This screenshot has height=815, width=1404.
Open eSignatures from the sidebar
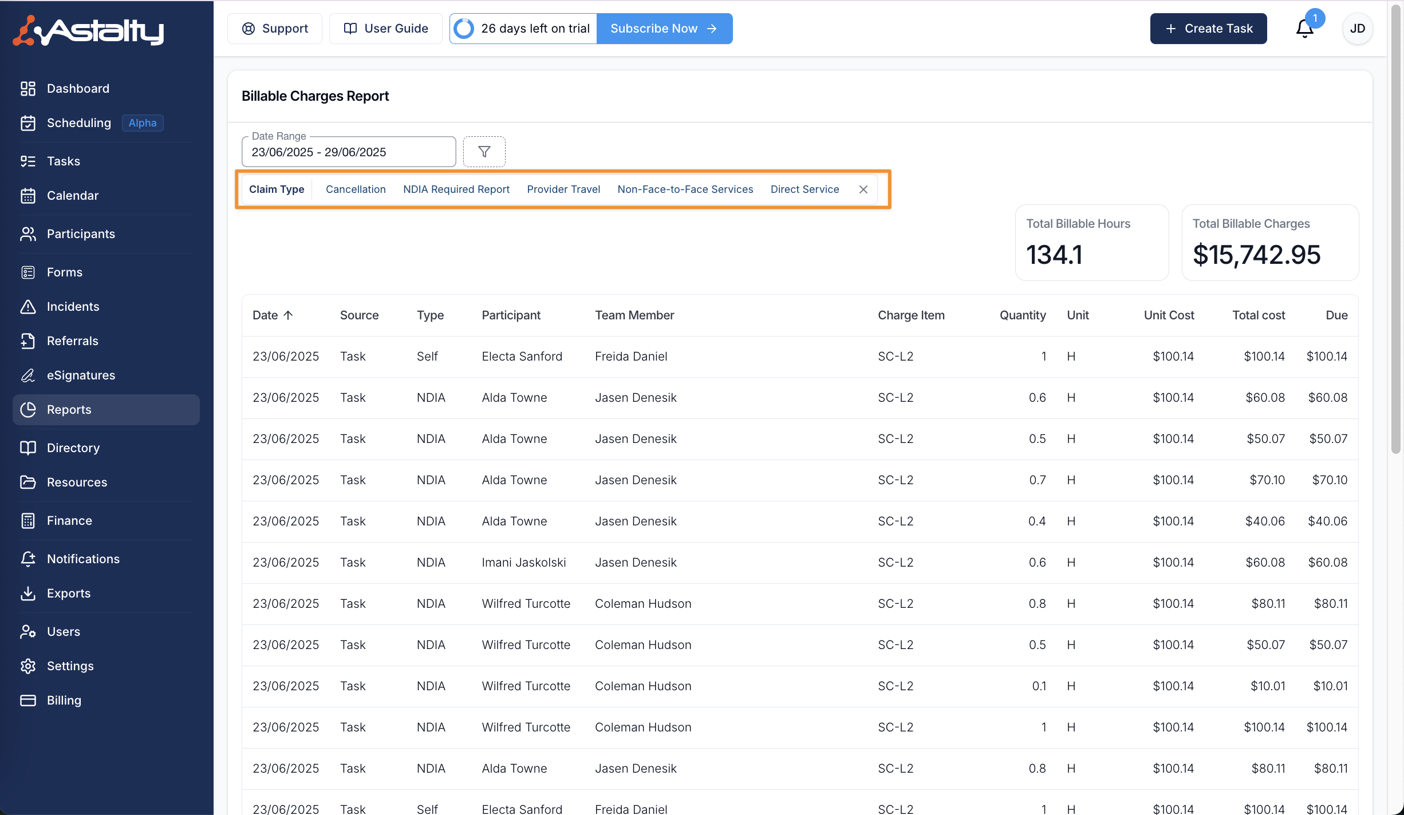coord(81,375)
